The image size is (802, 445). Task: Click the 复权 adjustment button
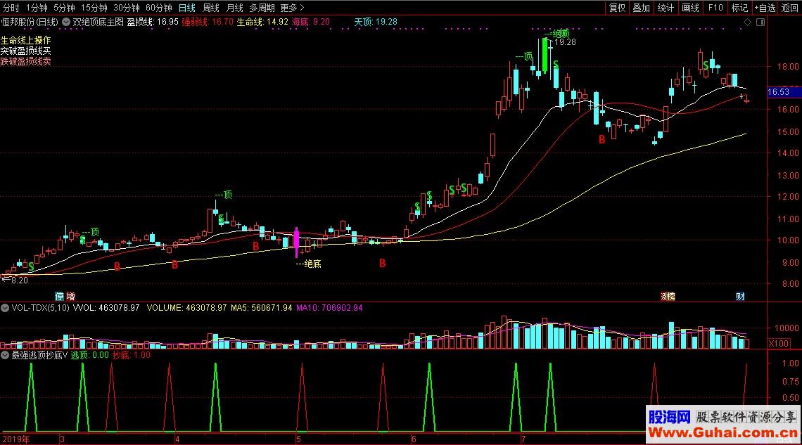click(x=618, y=8)
